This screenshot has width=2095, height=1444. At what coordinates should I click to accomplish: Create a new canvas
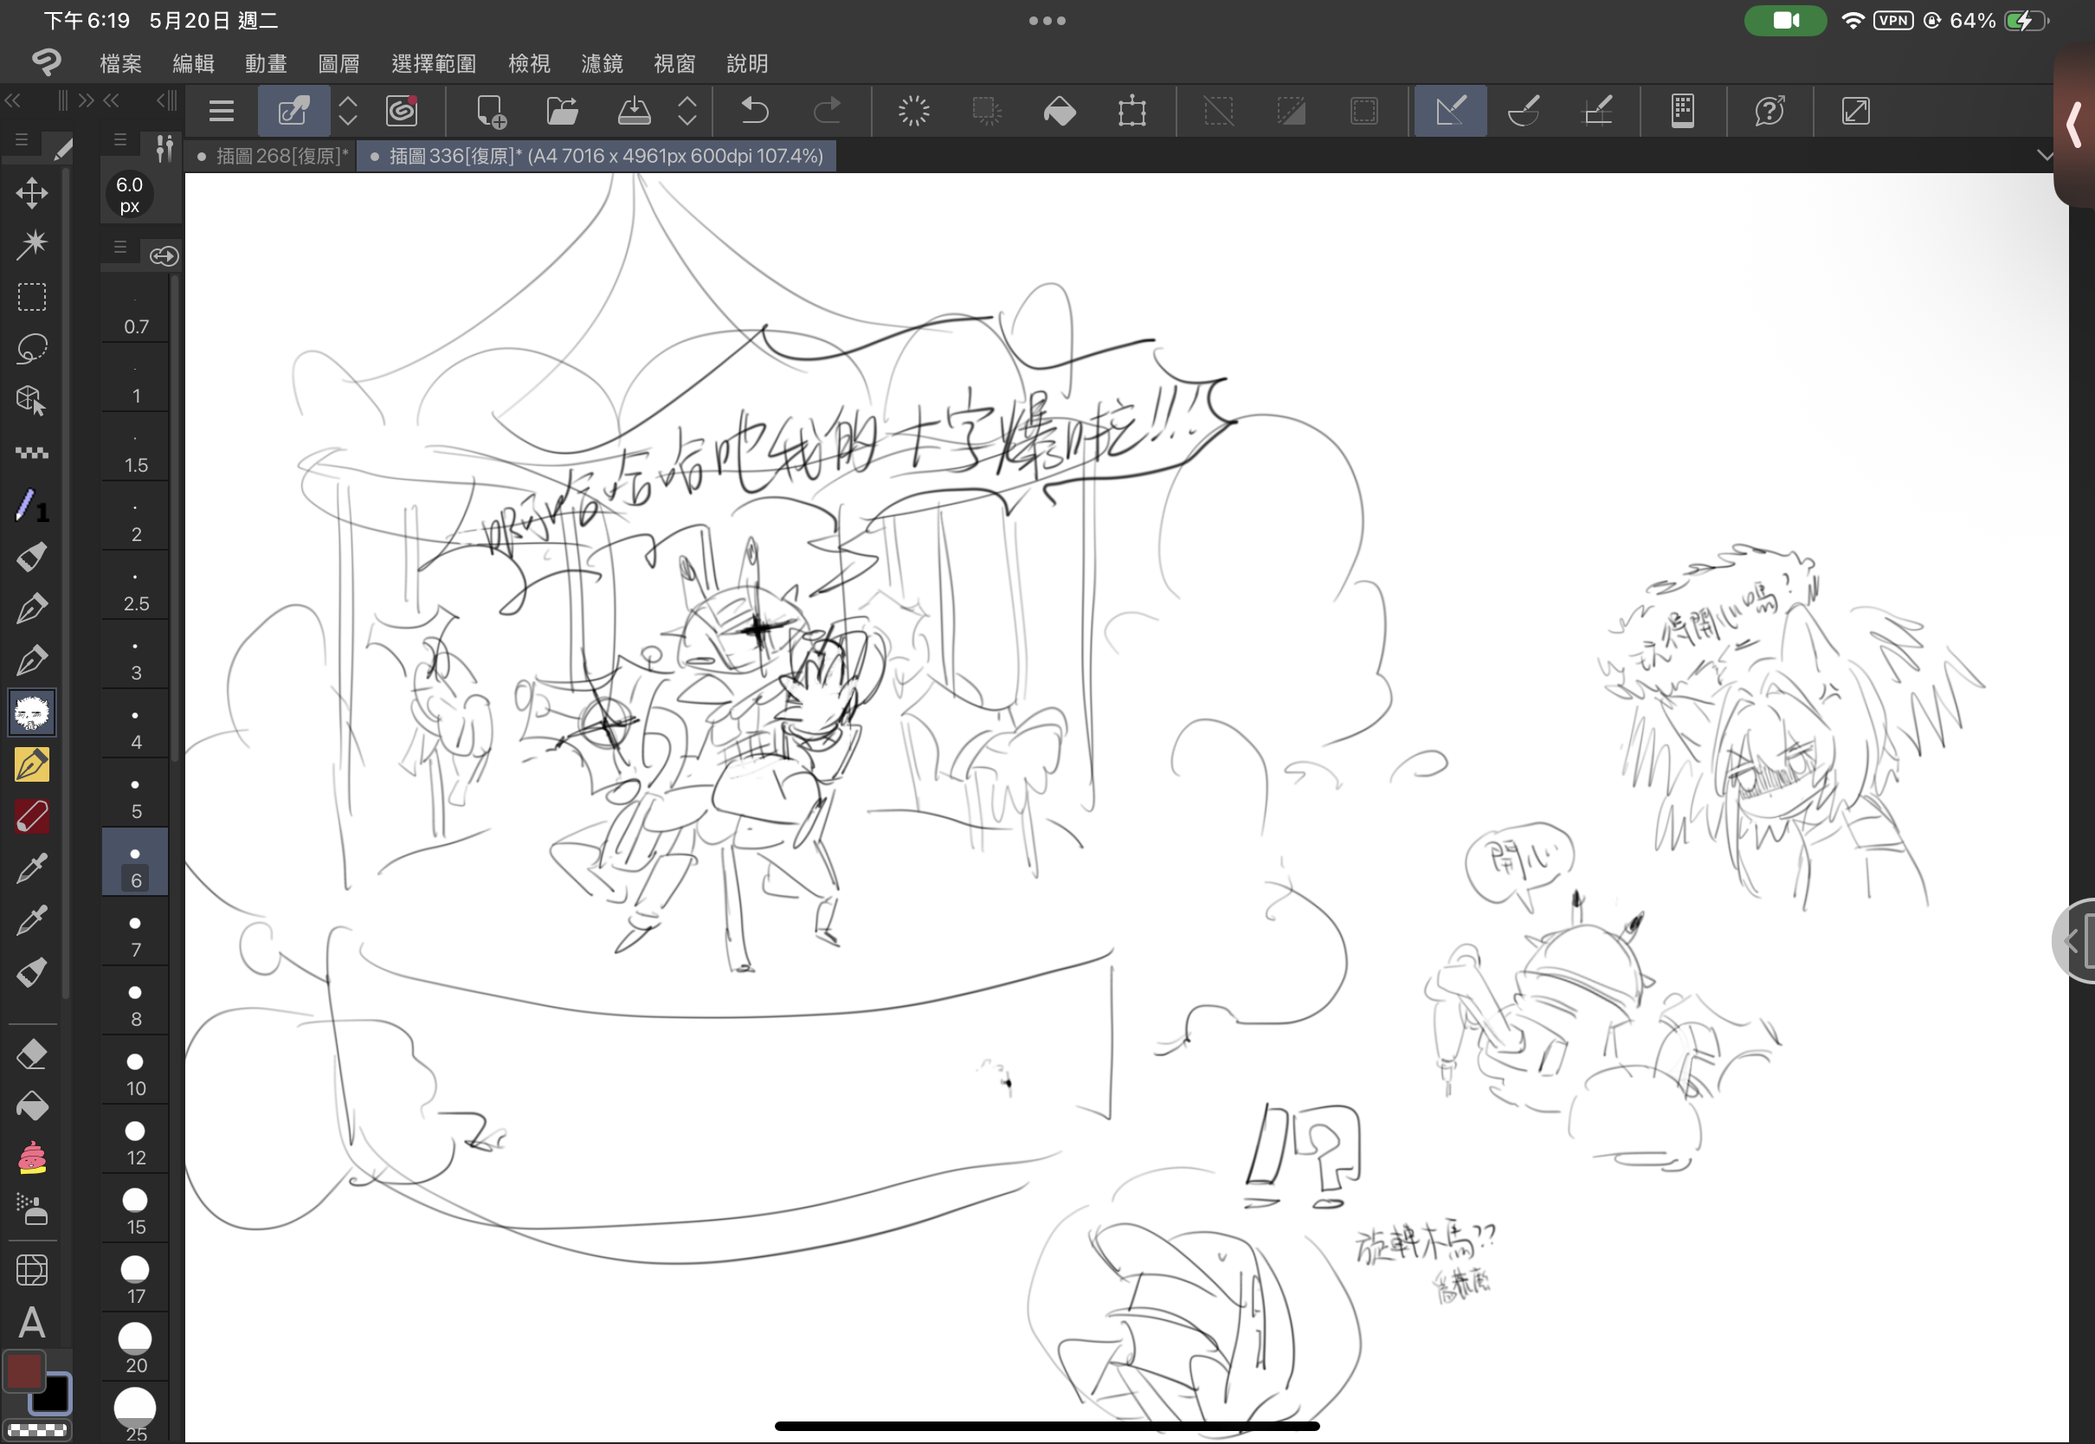[x=490, y=111]
